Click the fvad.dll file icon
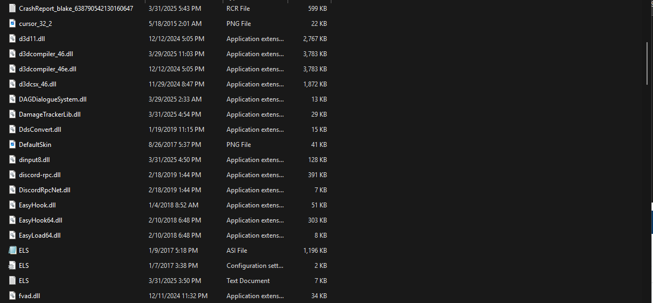 tap(12, 296)
